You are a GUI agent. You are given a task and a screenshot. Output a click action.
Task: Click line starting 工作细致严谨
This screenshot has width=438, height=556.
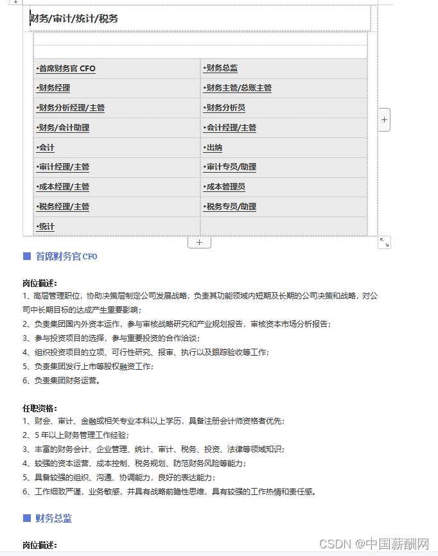(x=170, y=492)
